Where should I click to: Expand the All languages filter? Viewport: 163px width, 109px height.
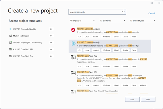82,21
